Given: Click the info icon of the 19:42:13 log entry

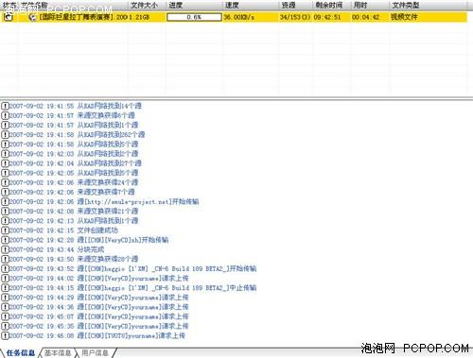Looking at the screenshot, I should point(5,221).
